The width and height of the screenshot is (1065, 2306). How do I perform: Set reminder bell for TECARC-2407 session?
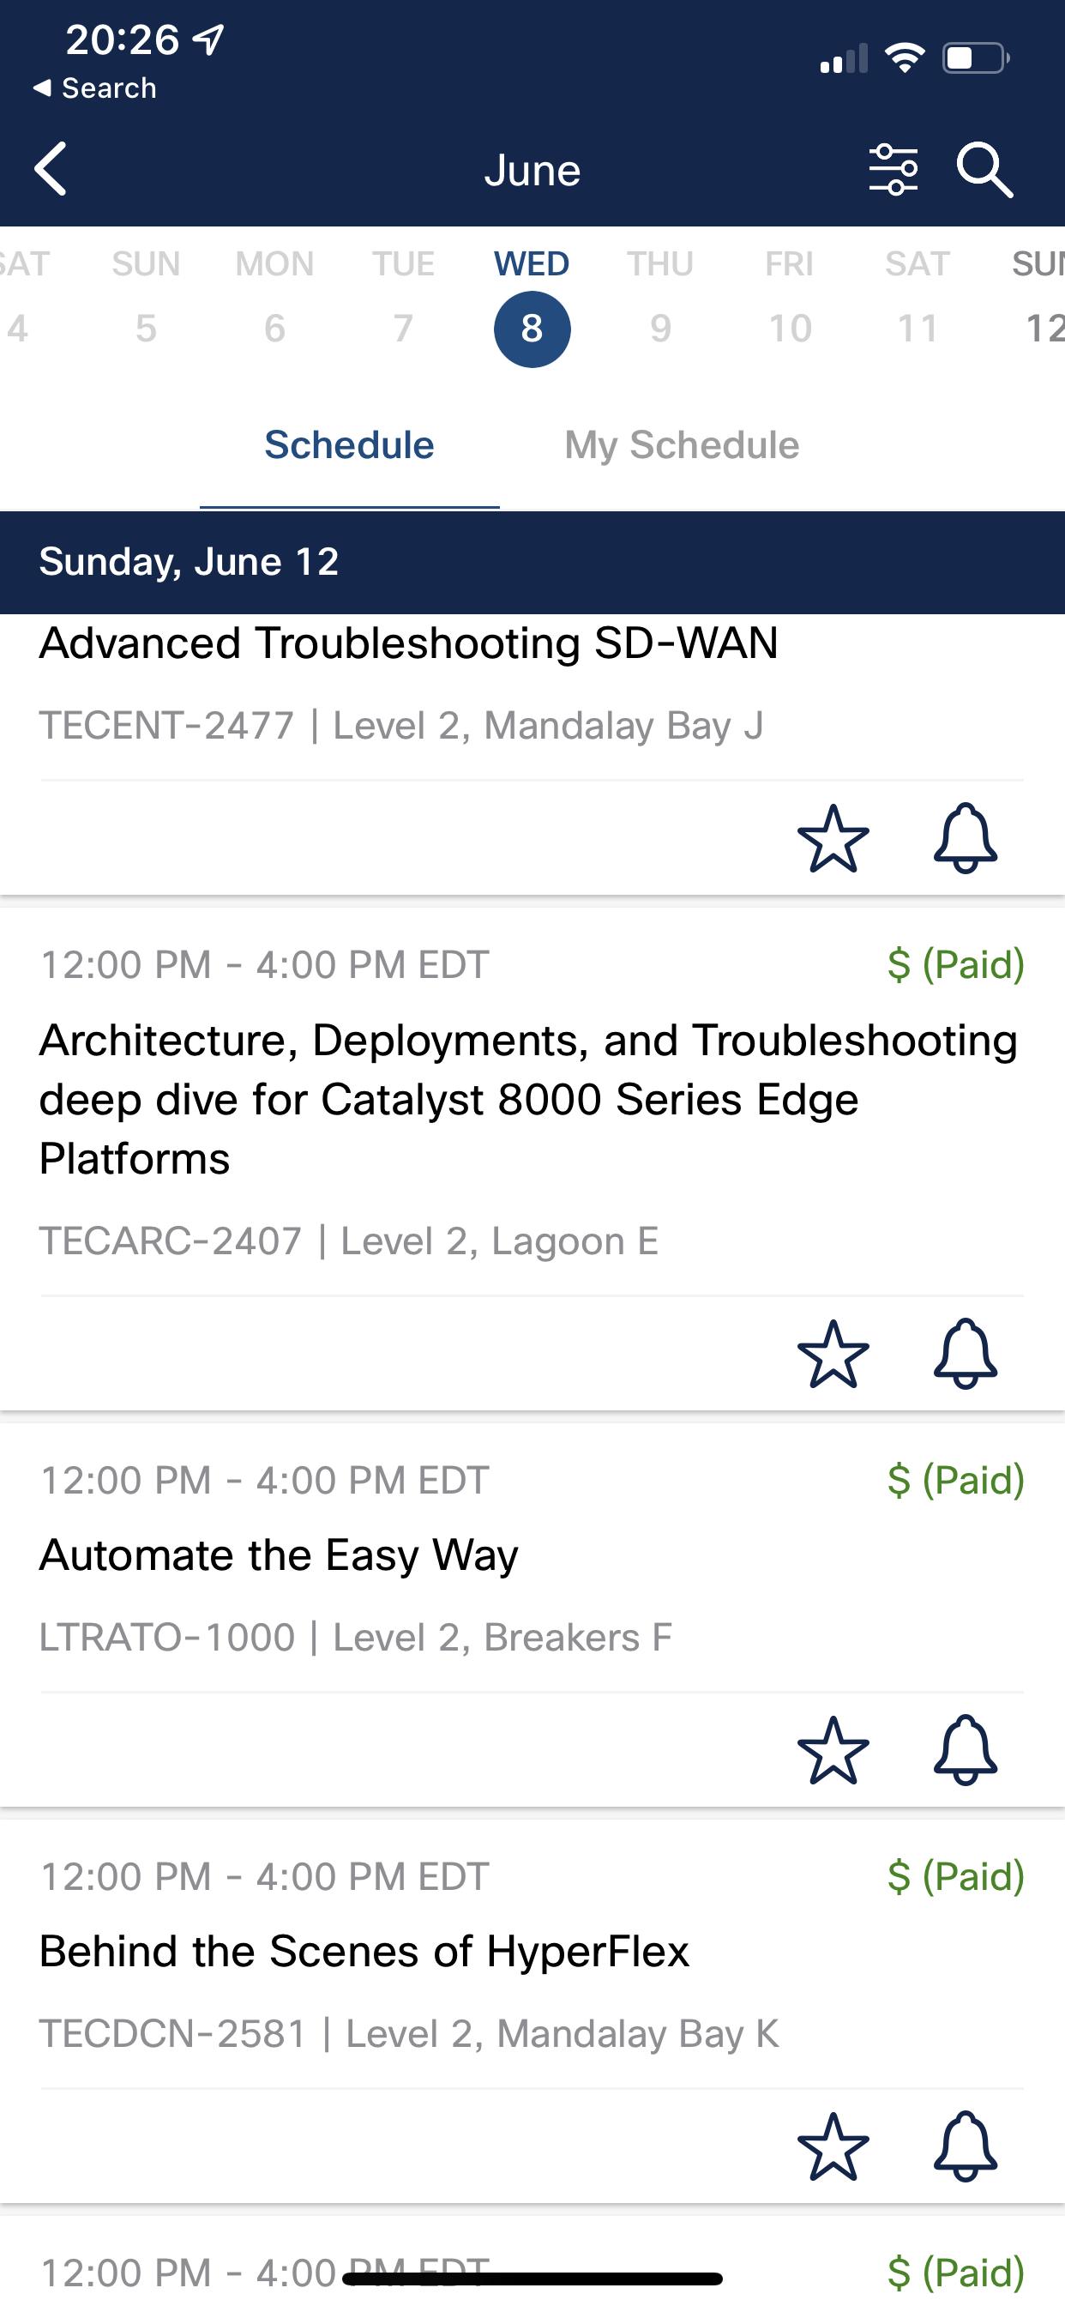[965, 1355]
